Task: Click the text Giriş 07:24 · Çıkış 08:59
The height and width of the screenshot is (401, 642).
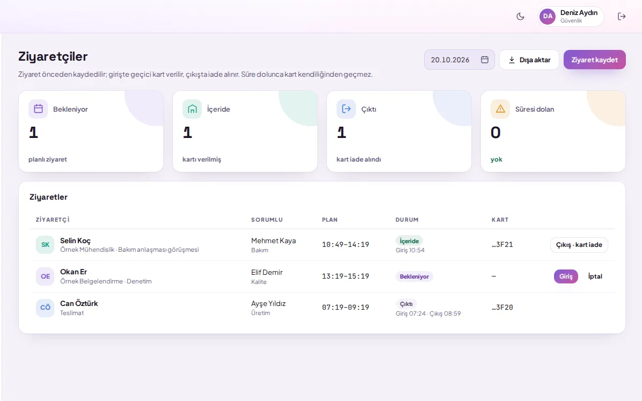Action: pos(428,313)
